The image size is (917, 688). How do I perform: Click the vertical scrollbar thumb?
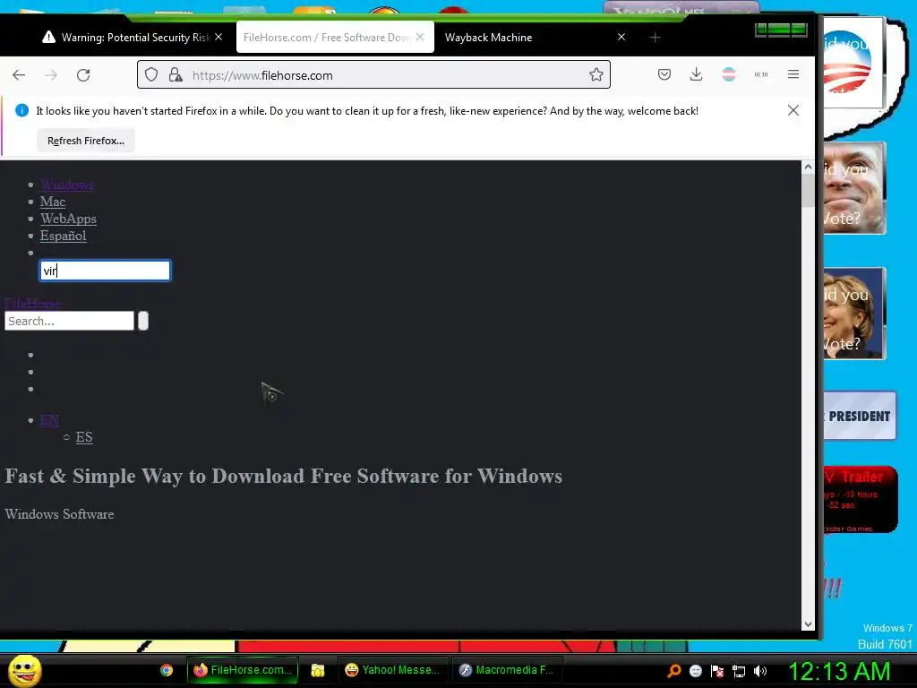point(808,190)
